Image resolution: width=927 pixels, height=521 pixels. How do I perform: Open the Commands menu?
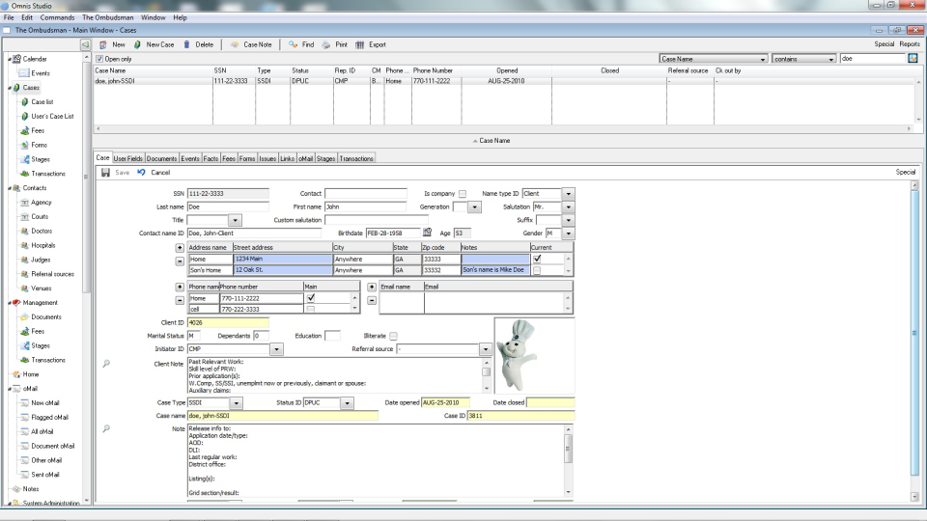point(57,17)
